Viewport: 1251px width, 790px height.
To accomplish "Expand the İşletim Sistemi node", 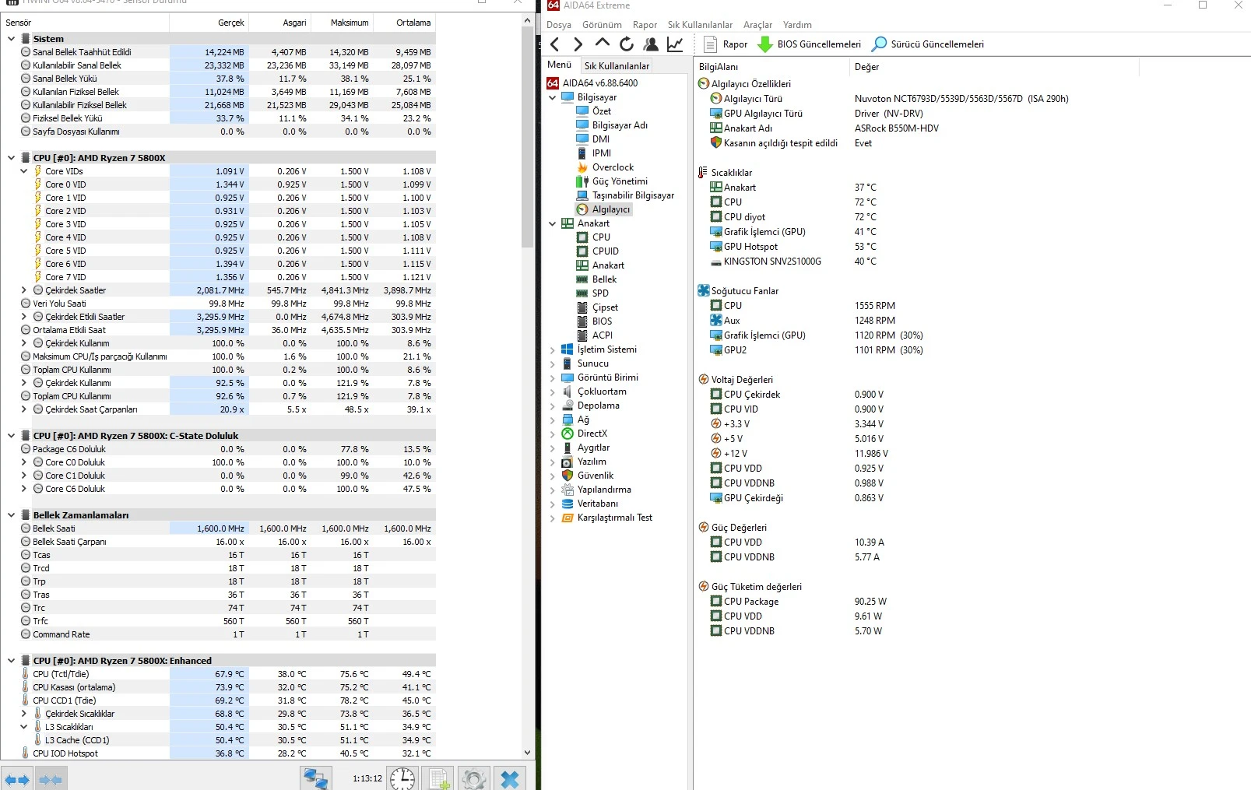I will 553,349.
